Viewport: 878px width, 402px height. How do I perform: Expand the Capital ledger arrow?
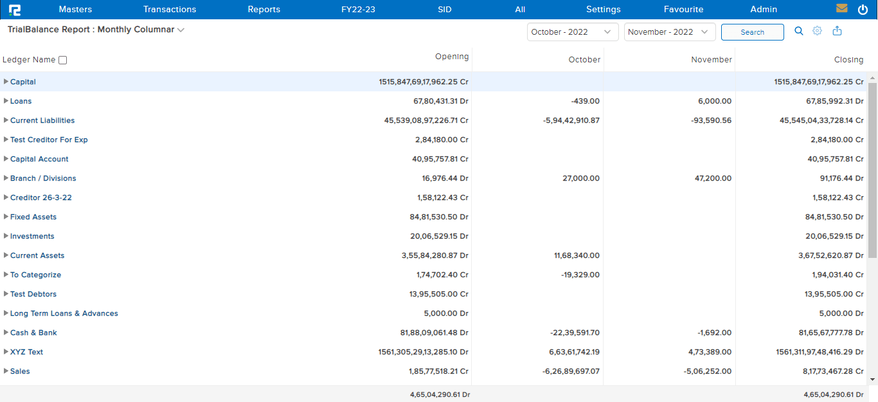(x=6, y=82)
